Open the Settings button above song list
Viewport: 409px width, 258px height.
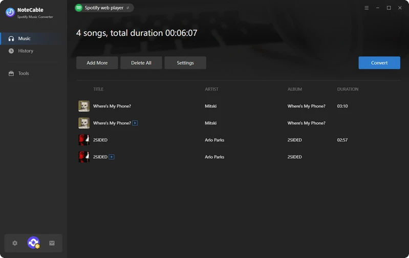click(185, 63)
